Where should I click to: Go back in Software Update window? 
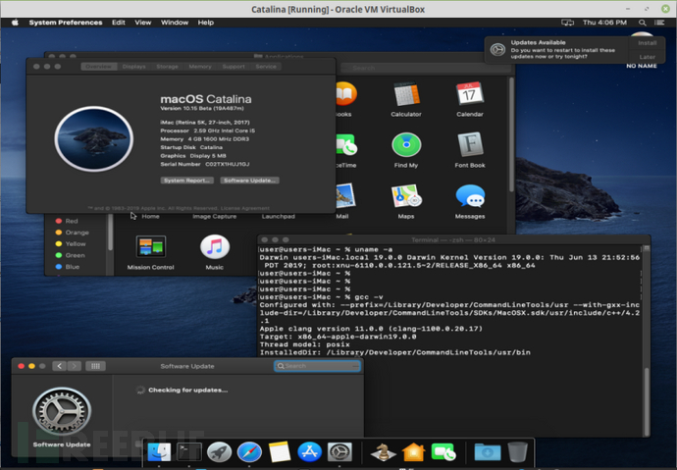point(60,366)
